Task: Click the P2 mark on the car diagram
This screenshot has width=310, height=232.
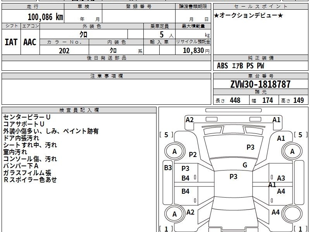Action: (193, 154)
